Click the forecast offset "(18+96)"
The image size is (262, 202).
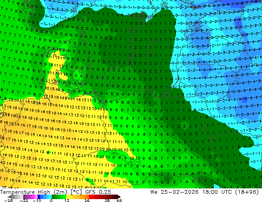coord(247,192)
